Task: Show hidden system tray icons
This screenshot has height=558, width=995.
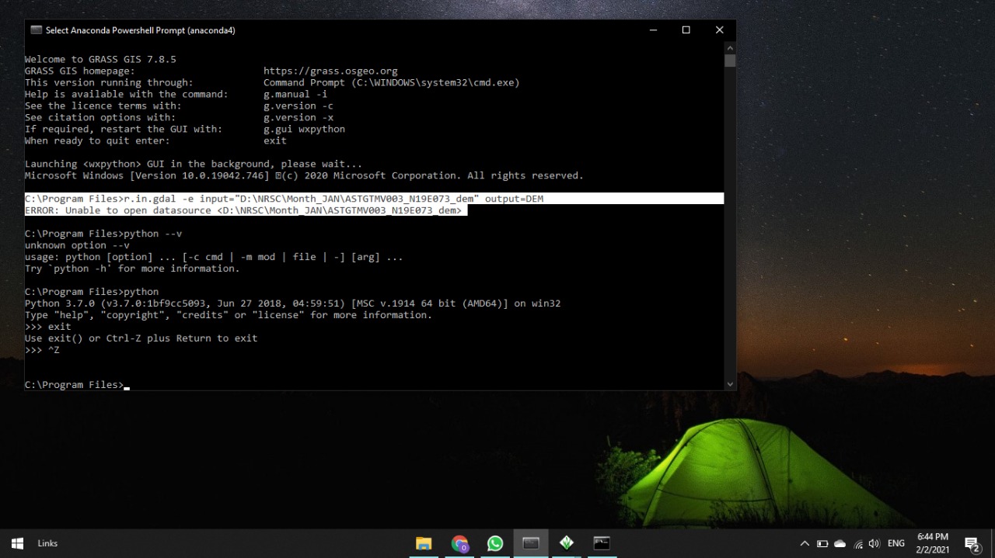Action: pos(805,544)
